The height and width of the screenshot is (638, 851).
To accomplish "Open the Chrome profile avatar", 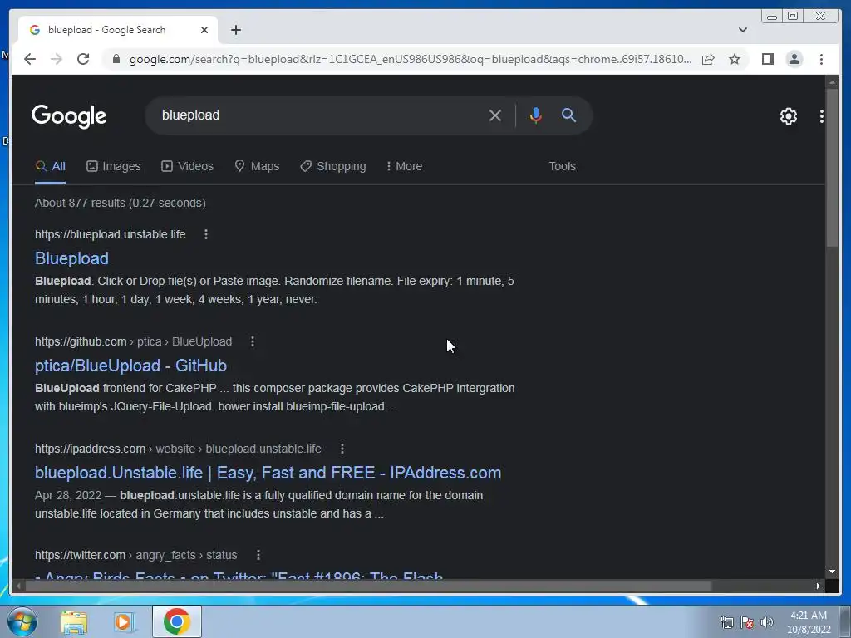I will coord(794,59).
